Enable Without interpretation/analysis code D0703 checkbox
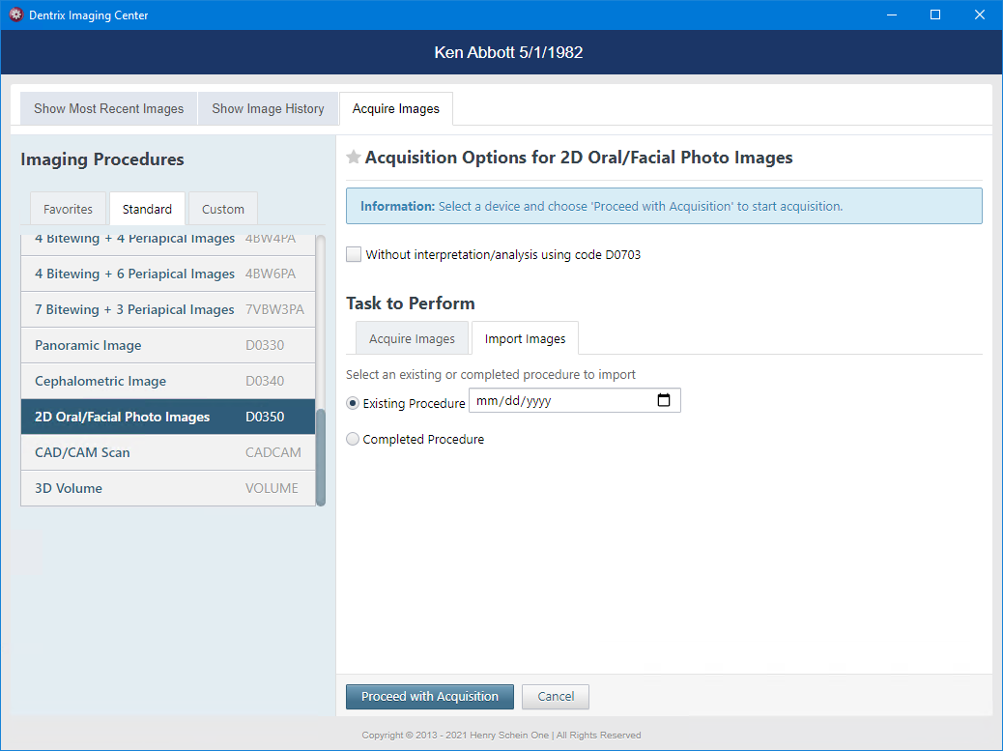Viewport: 1003px width, 751px height. pyautogui.click(x=355, y=255)
